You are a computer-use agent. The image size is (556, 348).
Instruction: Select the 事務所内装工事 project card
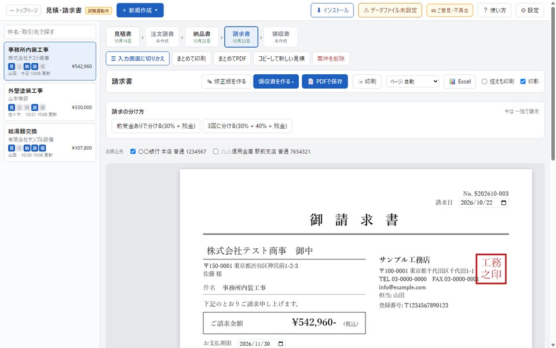click(50, 61)
